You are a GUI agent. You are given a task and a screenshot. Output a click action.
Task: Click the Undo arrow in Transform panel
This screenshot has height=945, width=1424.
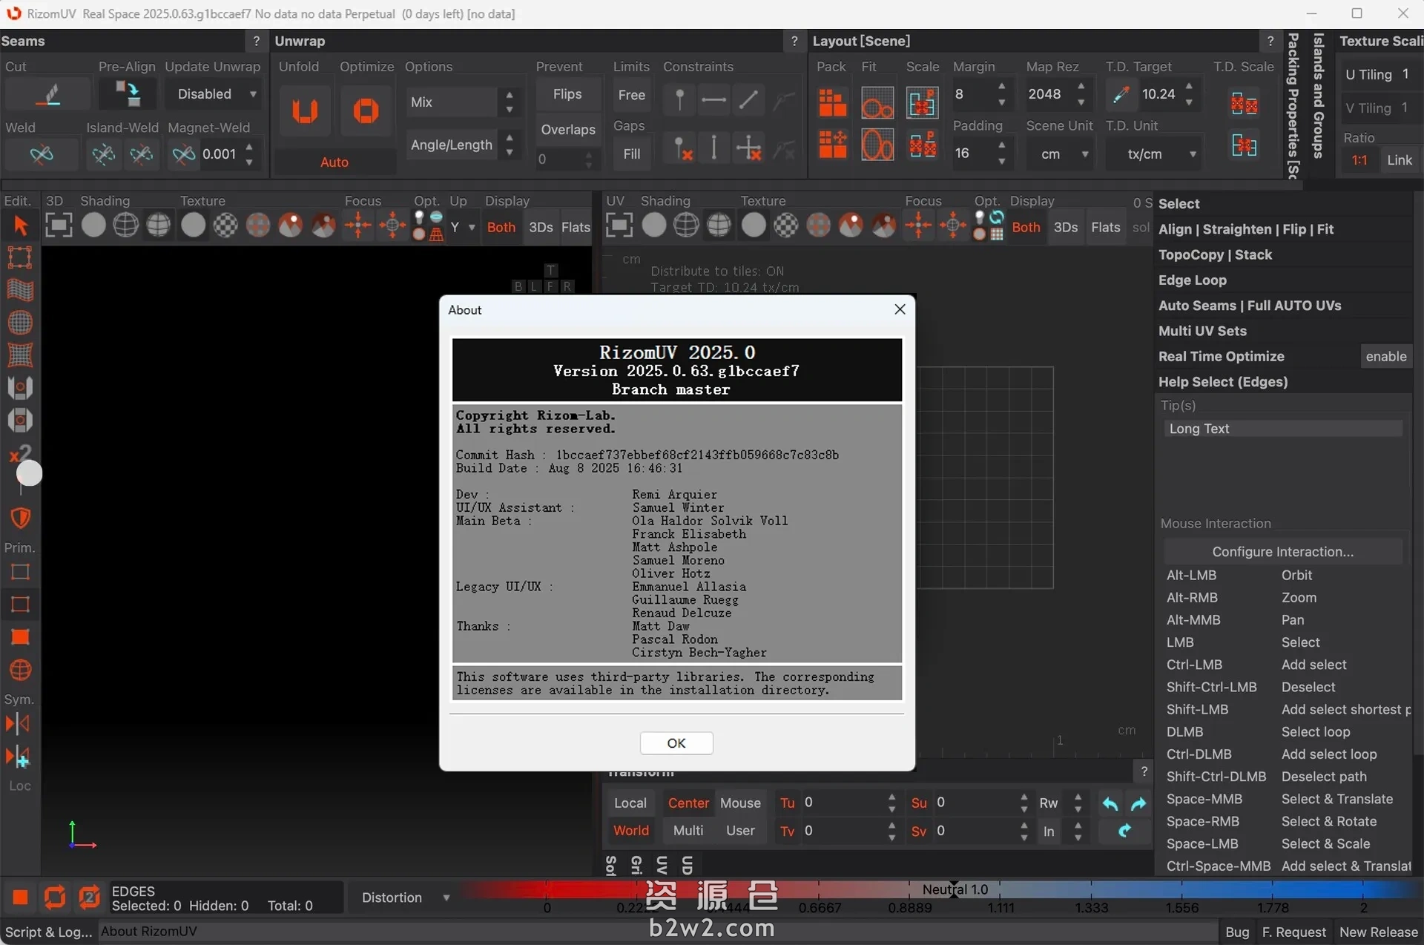click(1110, 803)
